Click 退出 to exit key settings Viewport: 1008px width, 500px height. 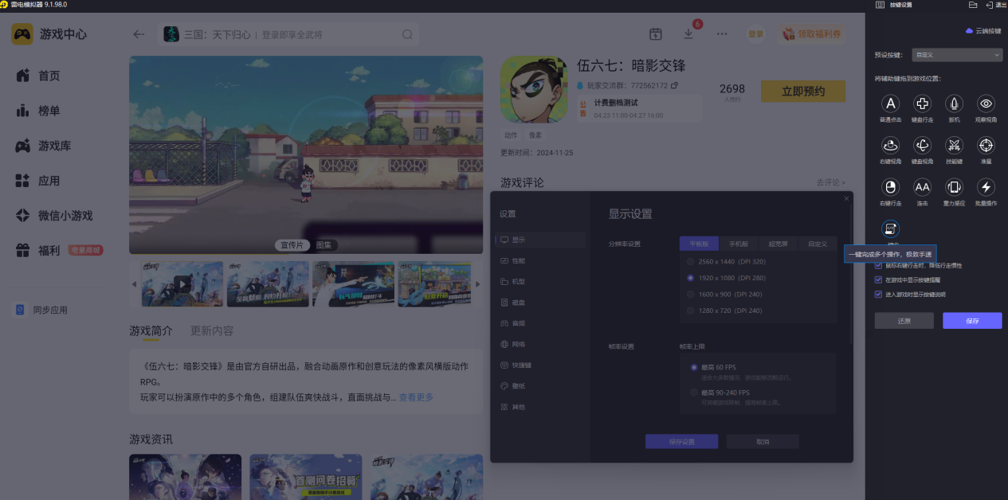(x=996, y=5)
